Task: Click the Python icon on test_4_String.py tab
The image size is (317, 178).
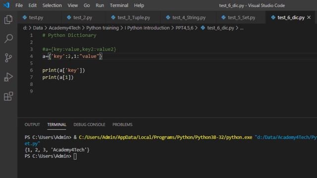Action: click(x=168, y=18)
